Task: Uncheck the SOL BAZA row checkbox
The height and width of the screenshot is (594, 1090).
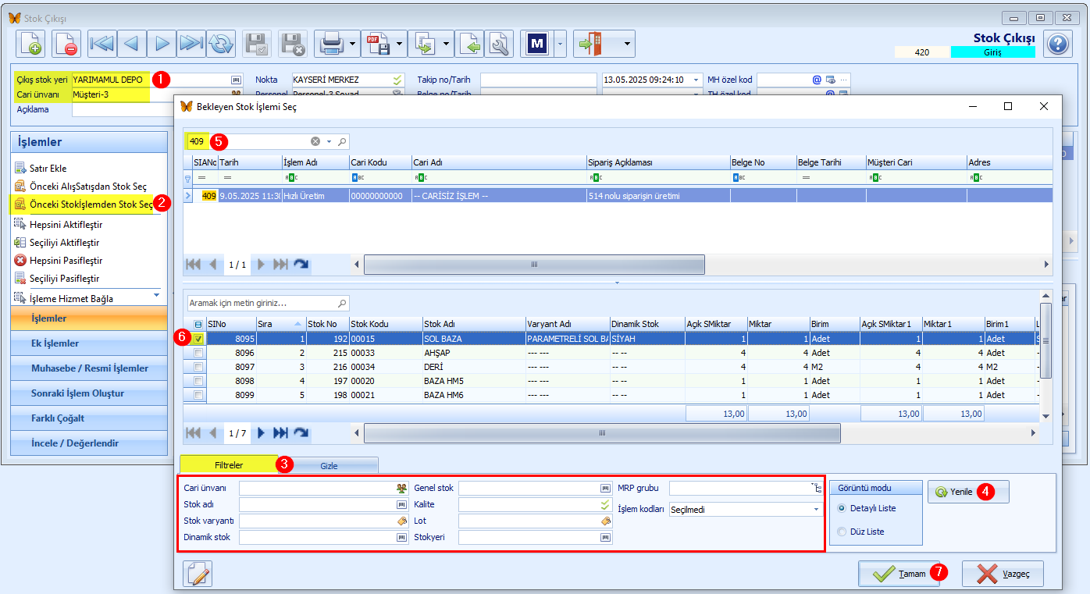Action: pos(198,339)
